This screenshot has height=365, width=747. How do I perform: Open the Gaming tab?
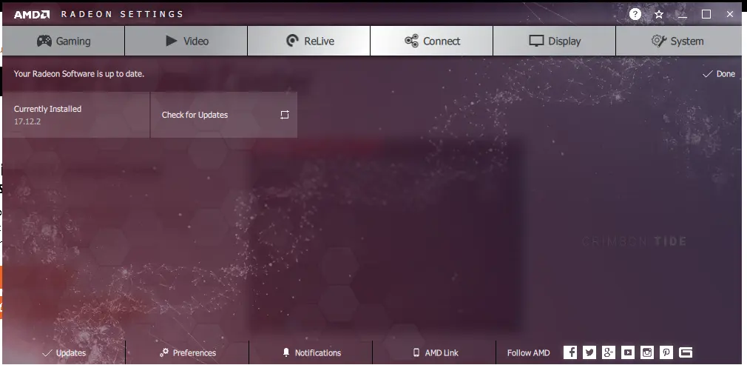coord(64,41)
